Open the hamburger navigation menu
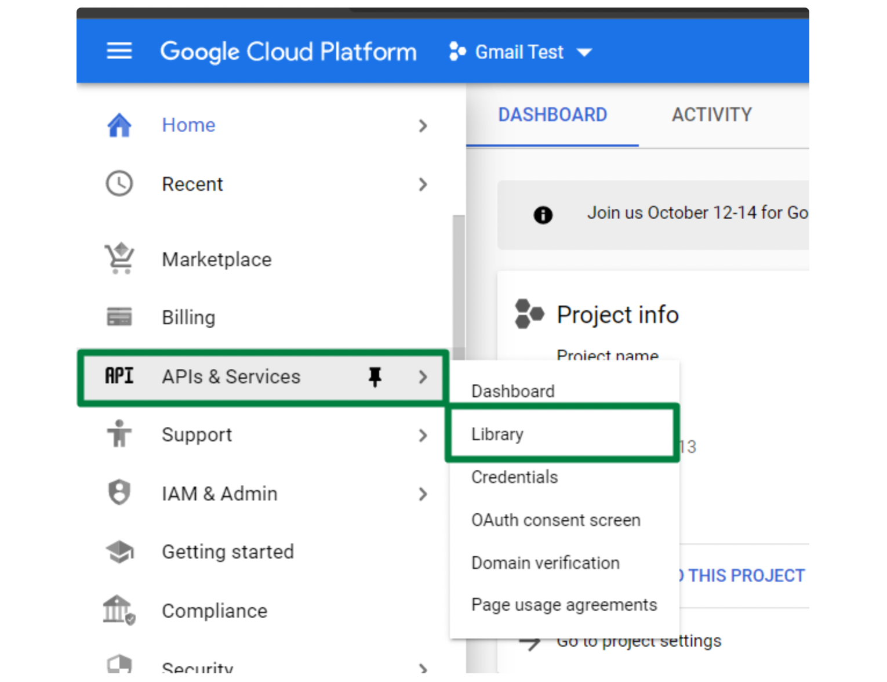The image size is (887, 682). pyautogui.click(x=119, y=51)
